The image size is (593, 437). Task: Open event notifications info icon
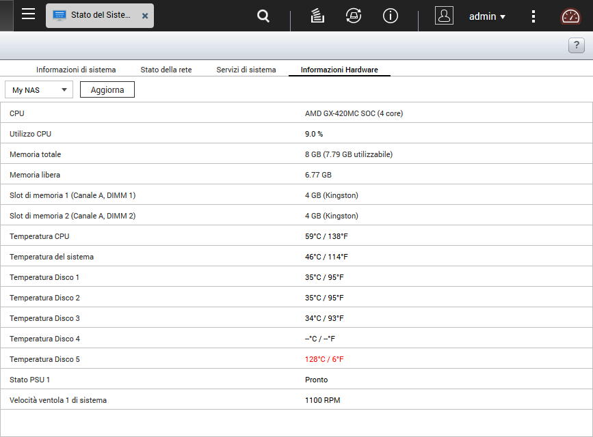pyautogui.click(x=391, y=16)
